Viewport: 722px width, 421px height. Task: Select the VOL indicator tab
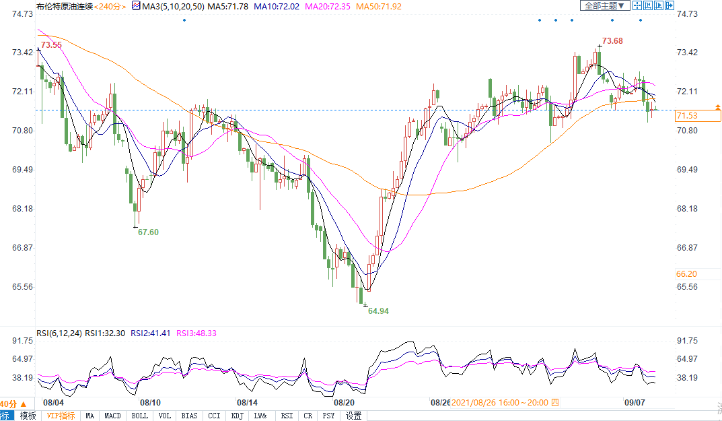pos(165,416)
